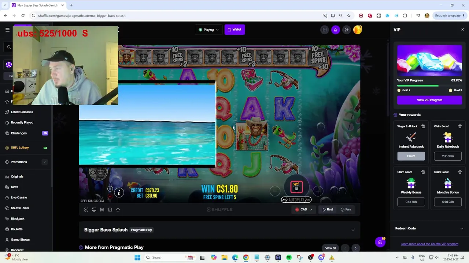Favorite the game with star icon

(118, 209)
